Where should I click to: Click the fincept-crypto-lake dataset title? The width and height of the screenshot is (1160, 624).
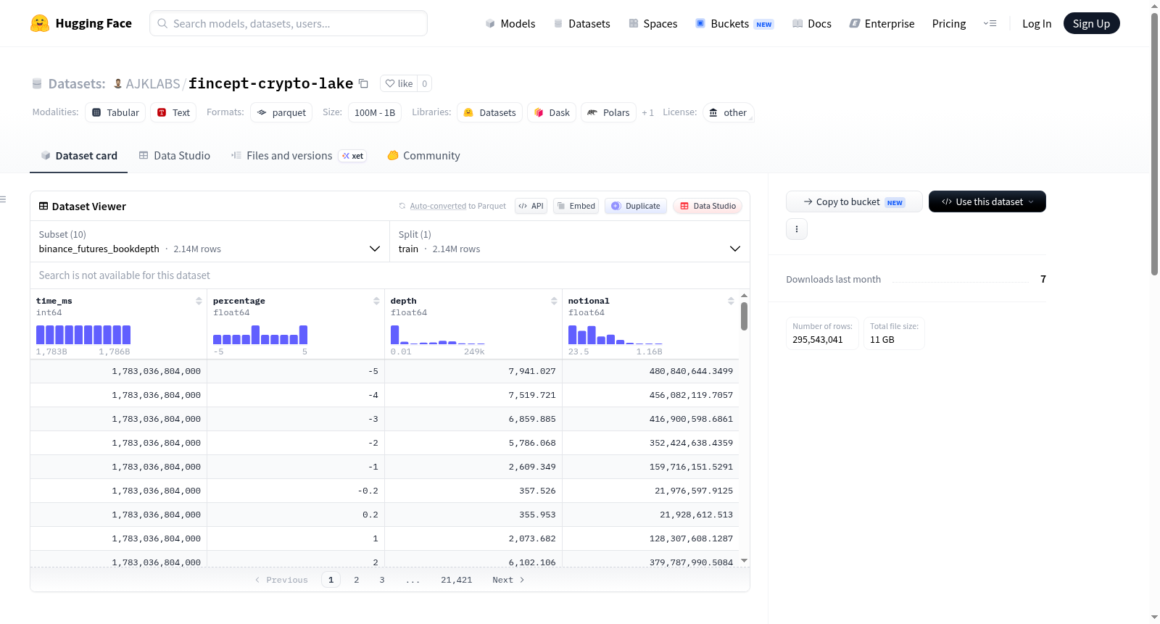coord(271,83)
